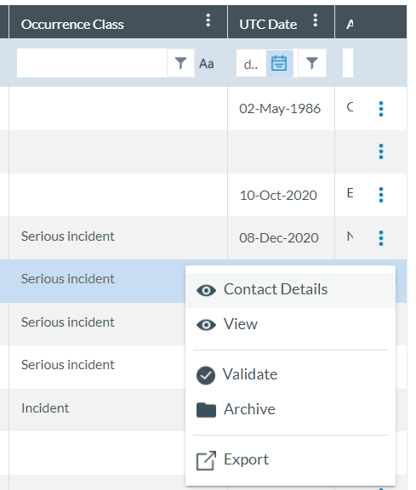The width and height of the screenshot is (416, 490).
Task: Select Archive from the context menu
Action: click(290, 409)
